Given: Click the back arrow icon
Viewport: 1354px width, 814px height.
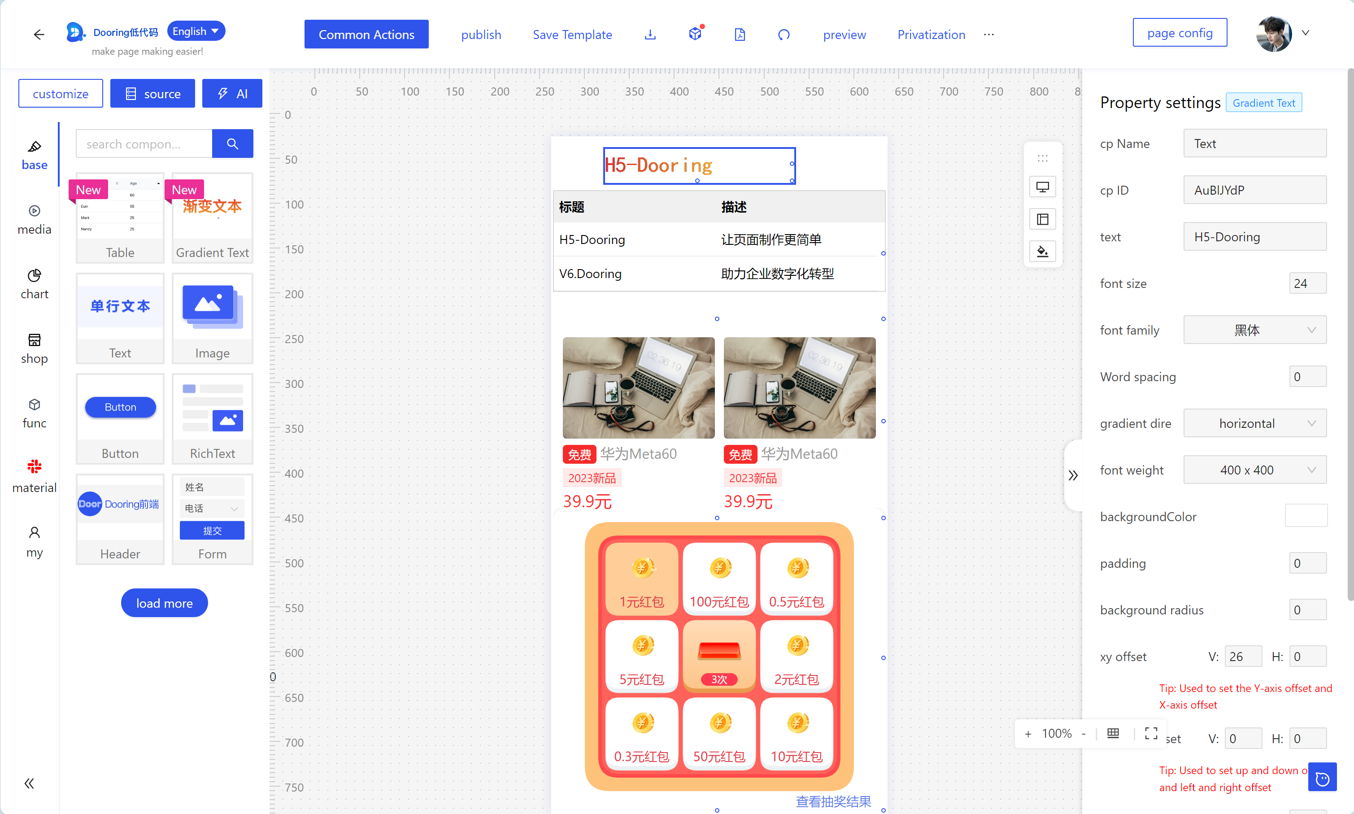Looking at the screenshot, I should (39, 35).
